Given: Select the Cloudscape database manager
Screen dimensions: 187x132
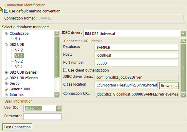Looking at the screenshot, I should coord(19,34).
